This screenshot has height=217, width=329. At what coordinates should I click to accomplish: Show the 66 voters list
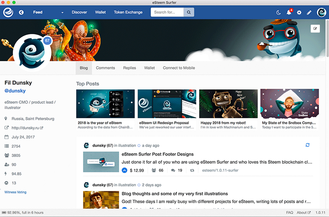coord(157,170)
